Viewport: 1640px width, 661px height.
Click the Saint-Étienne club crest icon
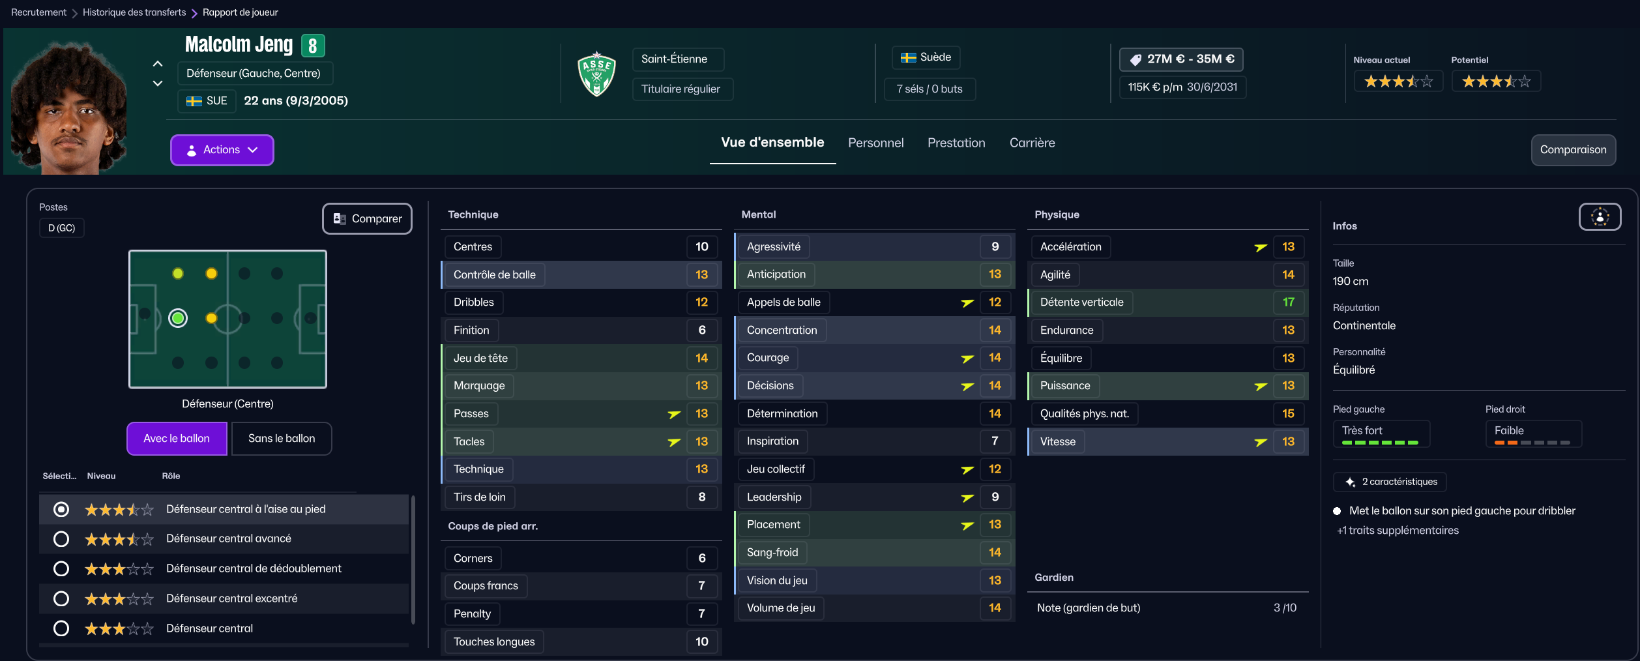[x=596, y=74]
